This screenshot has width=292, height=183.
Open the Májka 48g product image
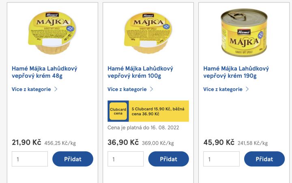52,33
